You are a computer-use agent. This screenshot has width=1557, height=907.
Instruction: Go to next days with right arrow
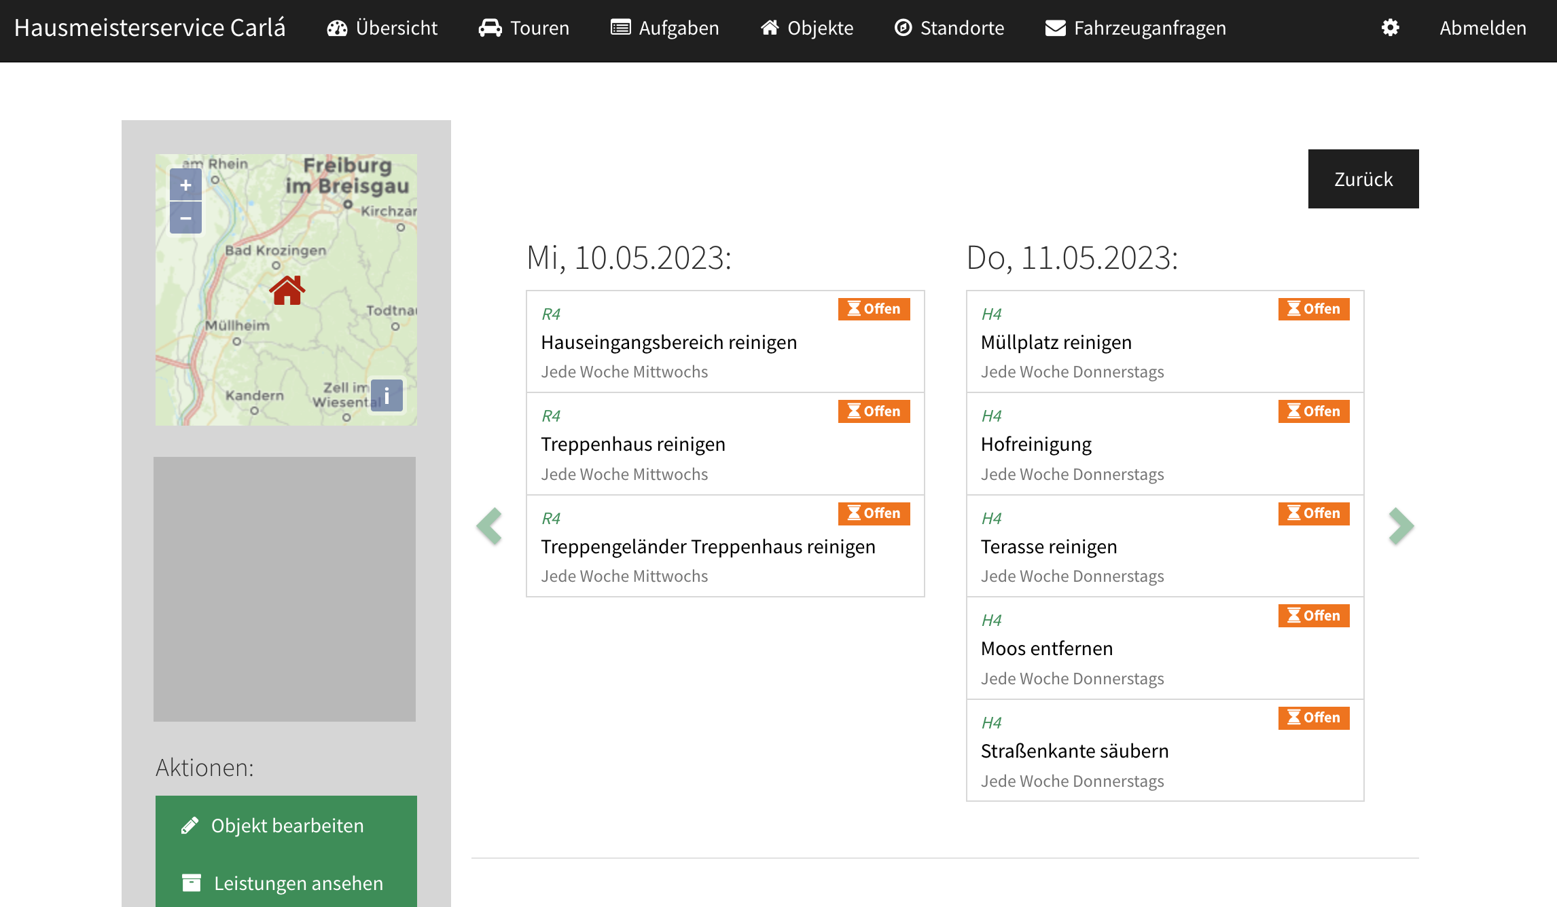coord(1401,525)
